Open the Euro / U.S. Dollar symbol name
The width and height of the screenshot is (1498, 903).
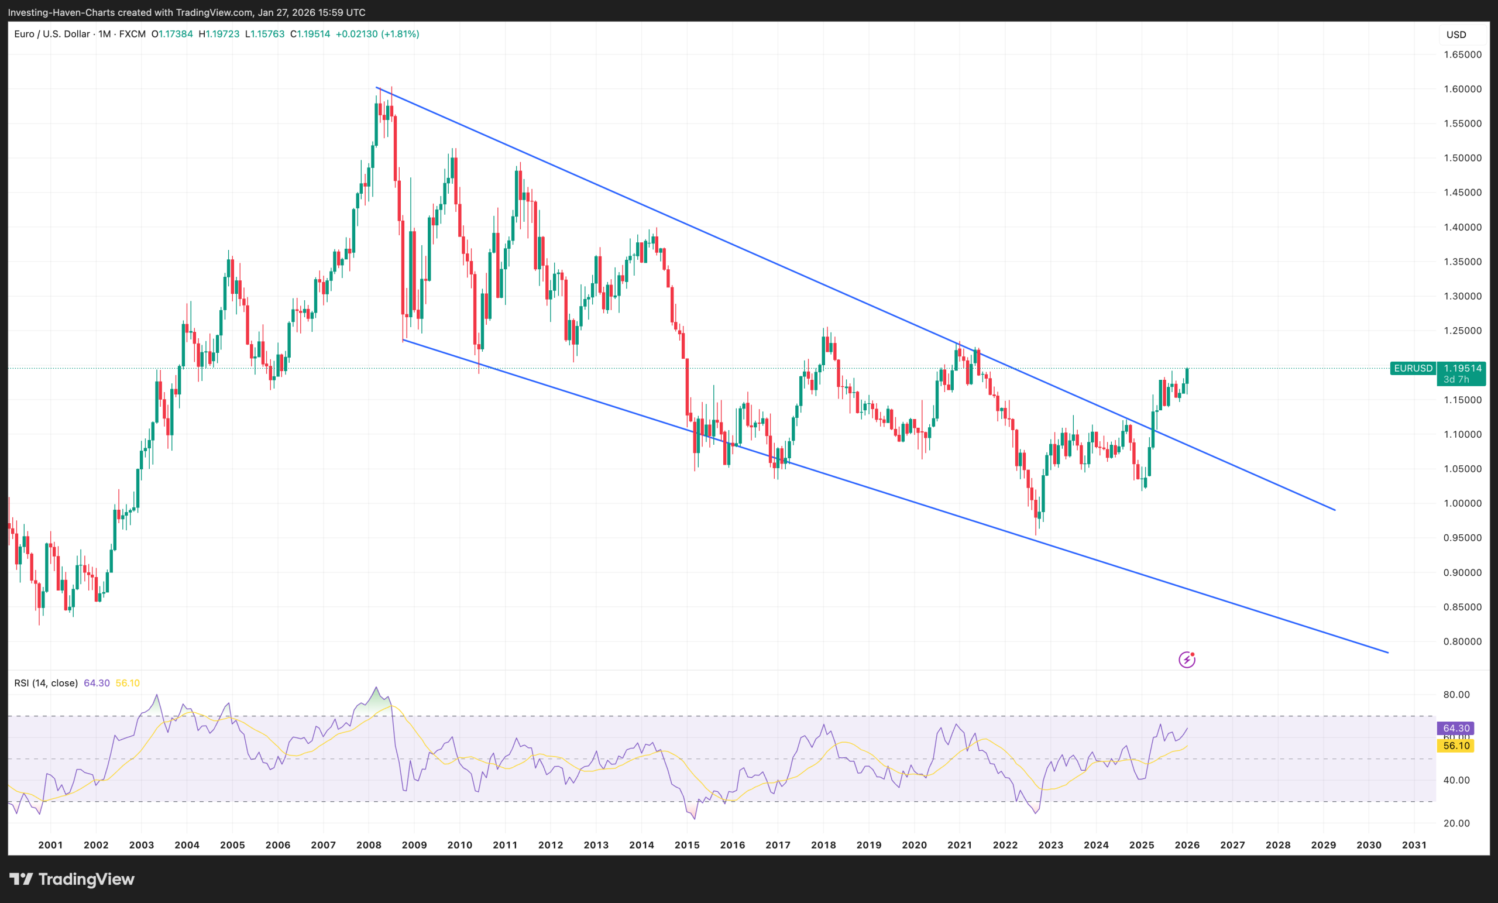tap(52, 35)
